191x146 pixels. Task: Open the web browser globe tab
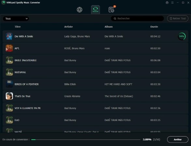pos(80,10)
